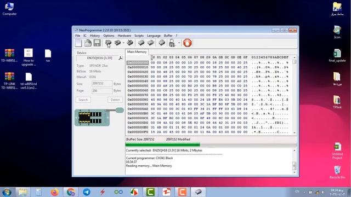Open datasheet PDF icon beside EN25QH16
The width and height of the screenshot is (351, 197).
click(121, 58)
